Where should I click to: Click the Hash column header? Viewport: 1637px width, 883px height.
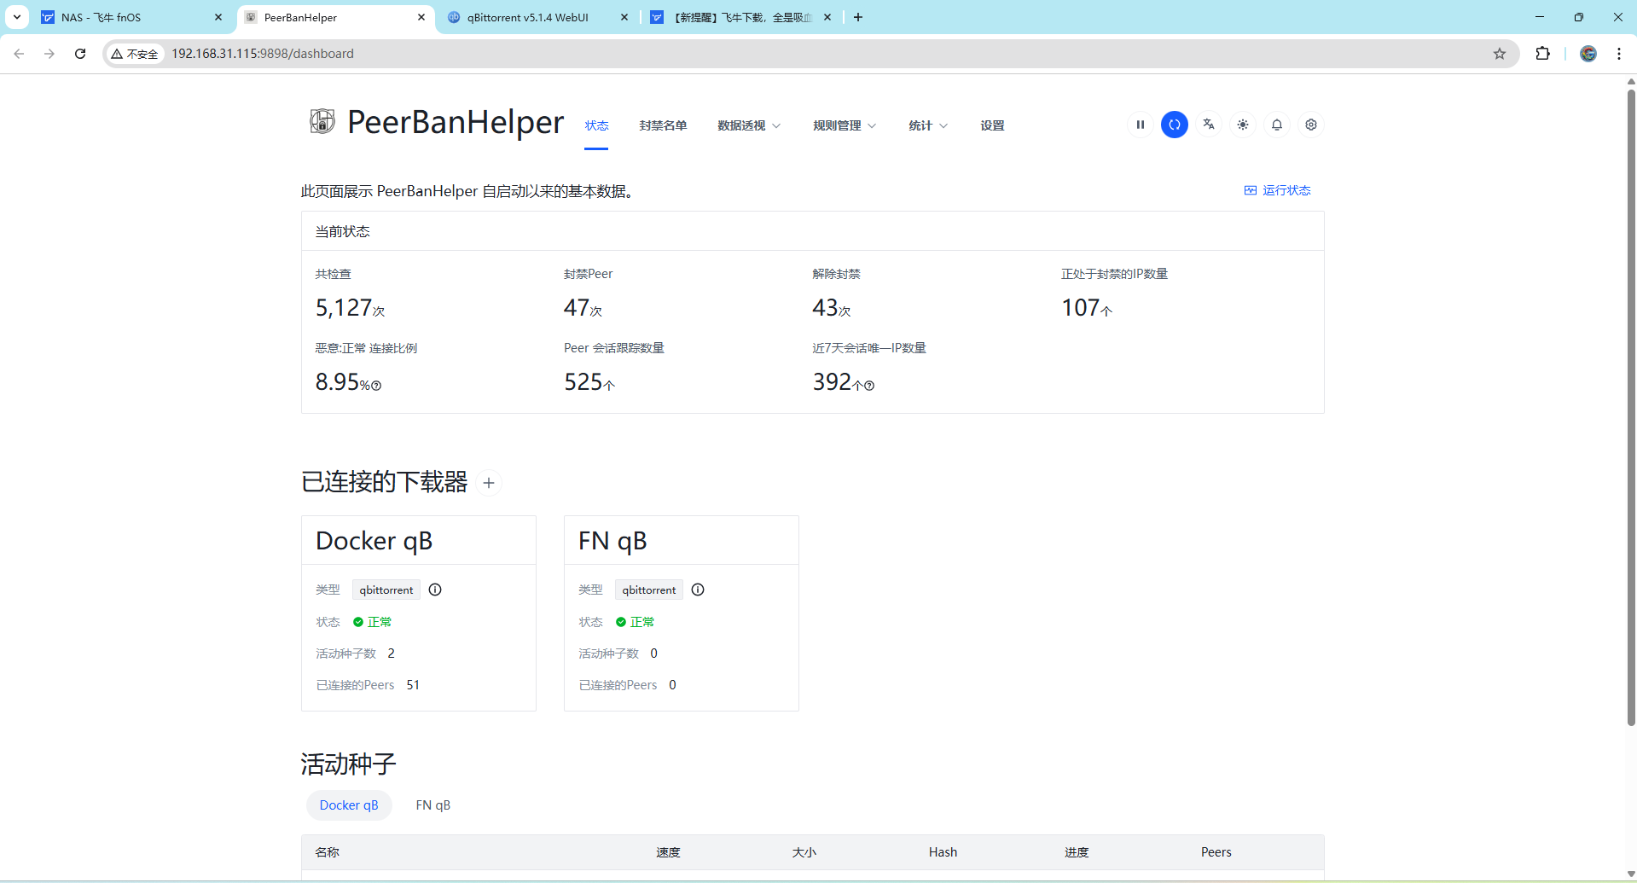943,852
